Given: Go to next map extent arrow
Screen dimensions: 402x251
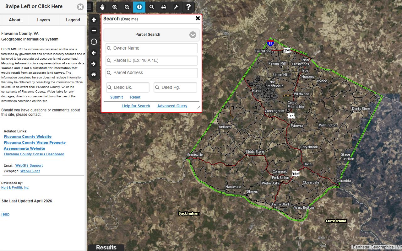Looking at the screenshot, I should pyautogui.click(x=94, y=64).
